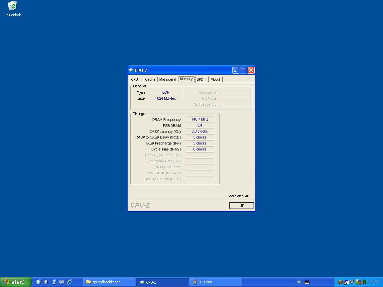The image size is (383, 287).
Task: Open the Cache tab
Action: click(x=150, y=79)
